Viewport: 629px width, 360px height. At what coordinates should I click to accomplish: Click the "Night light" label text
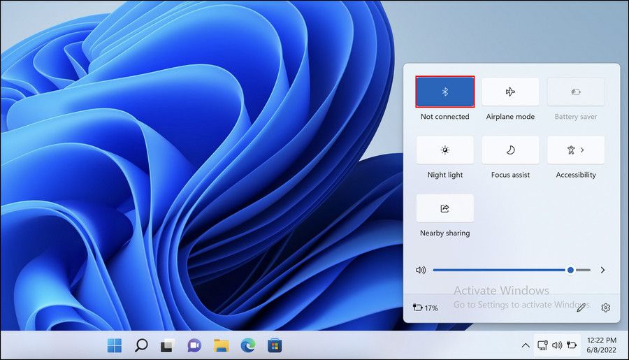pyautogui.click(x=445, y=175)
